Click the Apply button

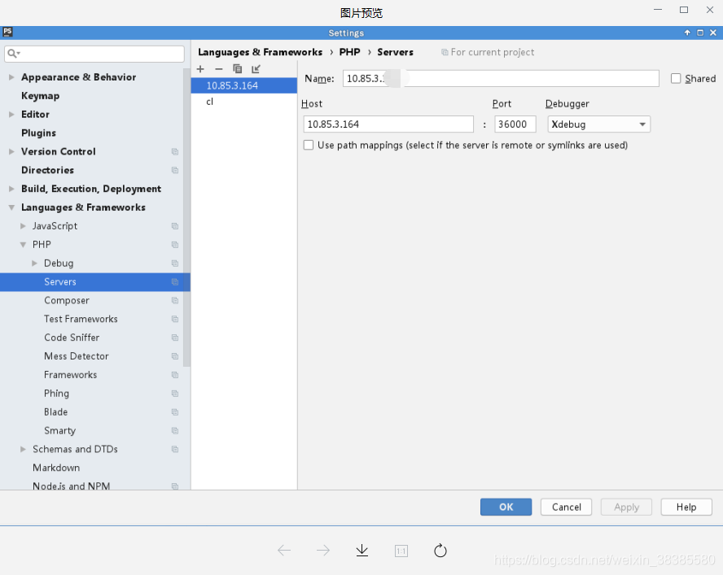pyautogui.click(x=626, y=507)
